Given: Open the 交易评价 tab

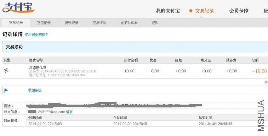Looking at the screenshot, I should 99,23.
